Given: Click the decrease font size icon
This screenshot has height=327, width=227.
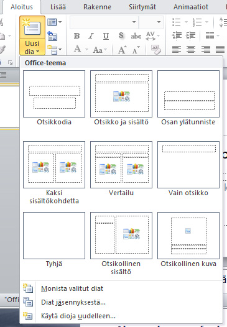Looking at the screenshot, I should [136, 50].
